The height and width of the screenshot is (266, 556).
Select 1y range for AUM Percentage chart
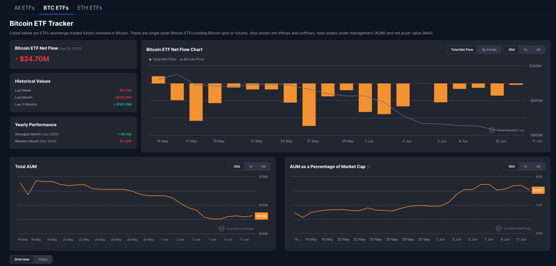(526, 166)
